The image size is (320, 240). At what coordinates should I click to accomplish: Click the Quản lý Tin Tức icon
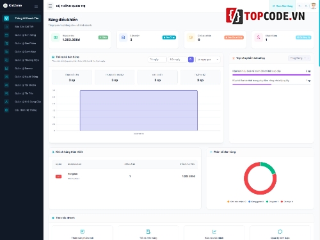pyautogui.click(x=6, y=93)
